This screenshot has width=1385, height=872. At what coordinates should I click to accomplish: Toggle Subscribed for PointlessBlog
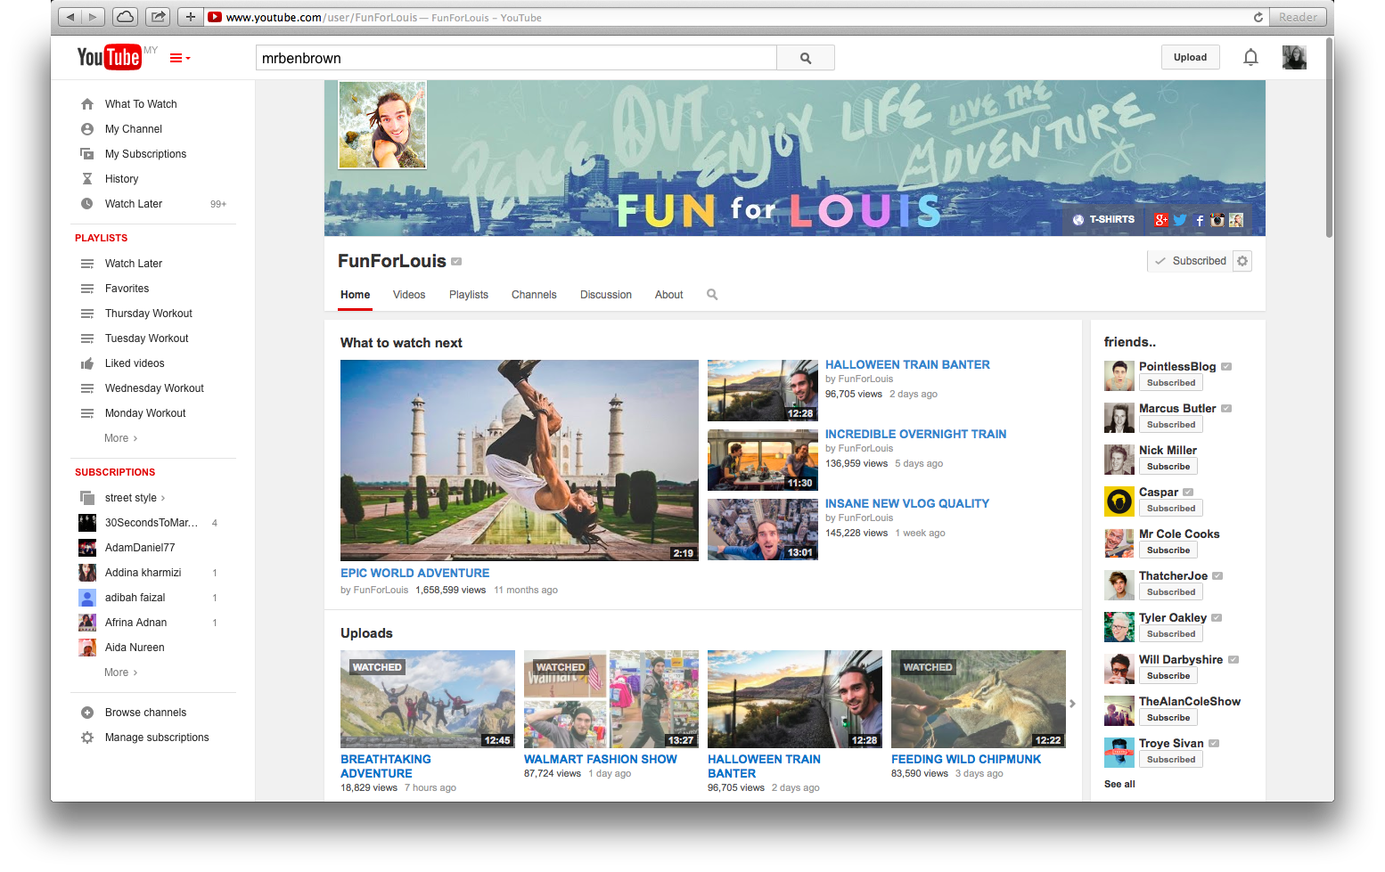pyautogui.click(x=1171, y=383)
